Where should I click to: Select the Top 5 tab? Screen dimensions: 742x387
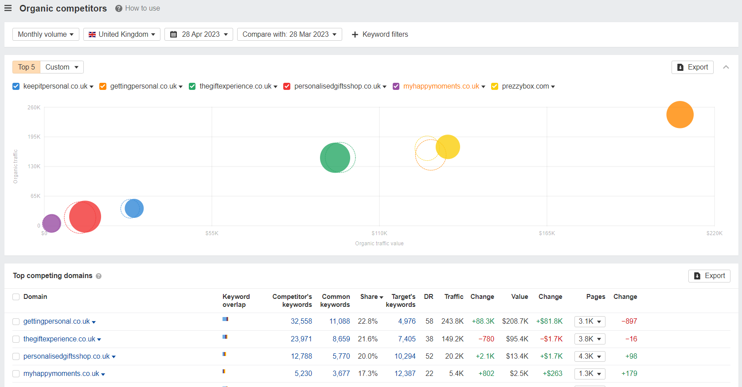coord(26,67)
